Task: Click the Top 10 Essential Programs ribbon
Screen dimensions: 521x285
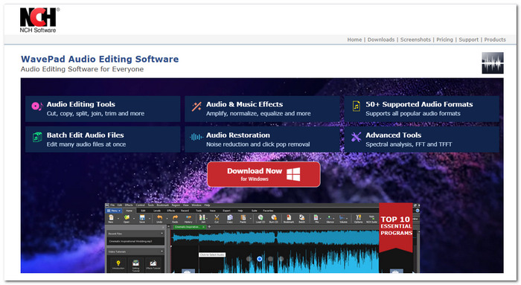Action: pos(396,228)
